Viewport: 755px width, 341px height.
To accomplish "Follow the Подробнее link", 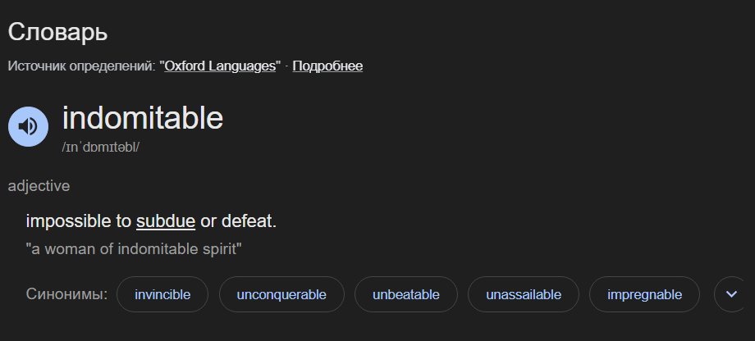I will point(327,66).
